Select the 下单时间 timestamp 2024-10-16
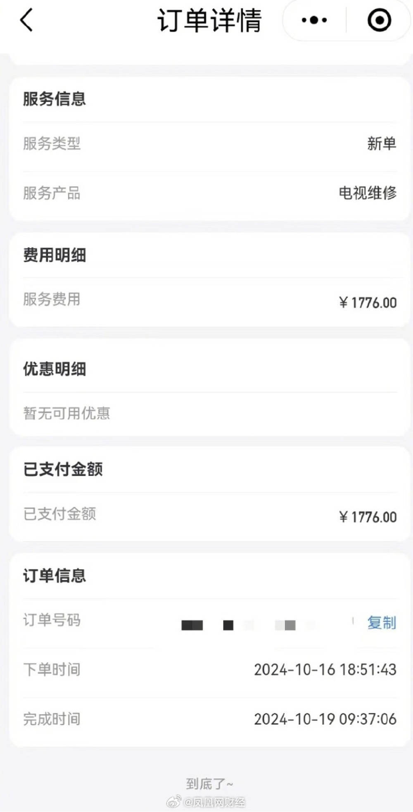 [325, 670]
